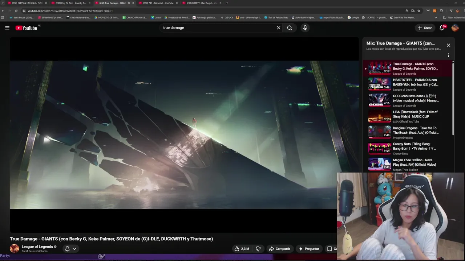465x261 pixels.
Task: Play HEARTSTEEL - PARANOIA from the mix
Action: click(408, 84)
